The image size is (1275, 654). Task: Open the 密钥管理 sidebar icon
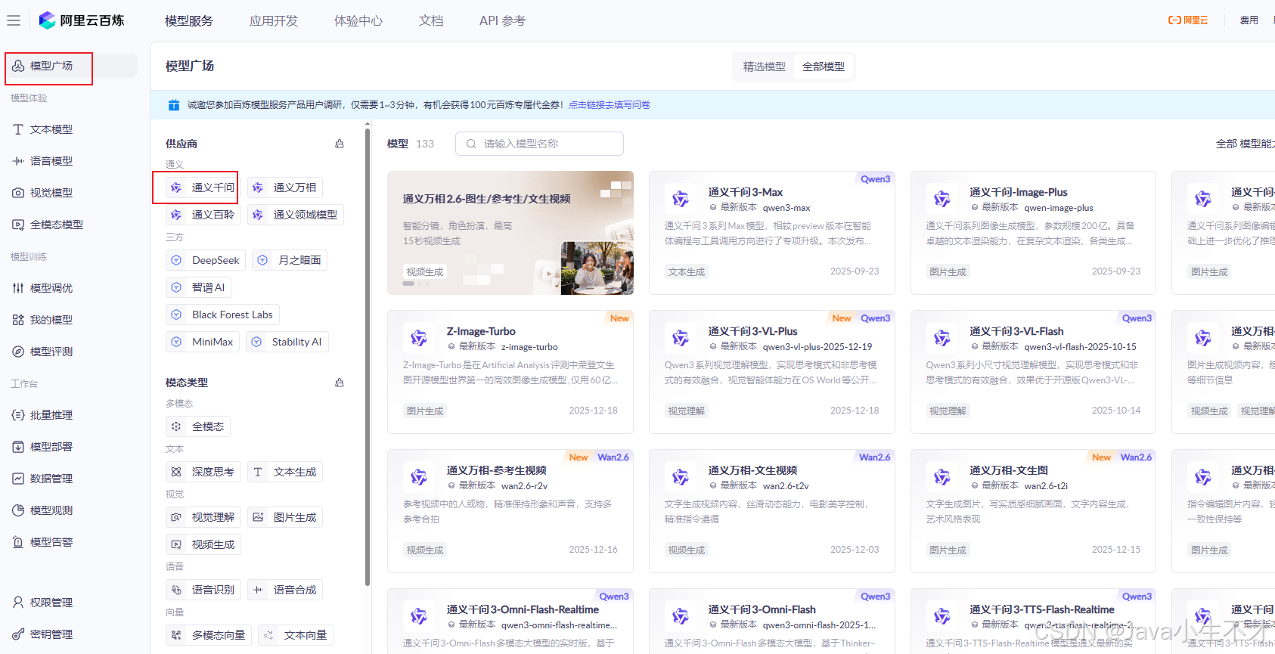coord(18,634)
